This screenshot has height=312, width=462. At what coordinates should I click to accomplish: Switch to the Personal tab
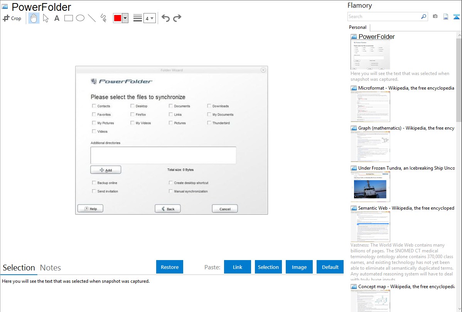[358, 27]
